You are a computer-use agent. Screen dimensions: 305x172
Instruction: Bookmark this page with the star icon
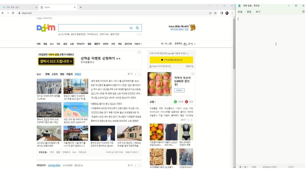click(x=215, y=13)
